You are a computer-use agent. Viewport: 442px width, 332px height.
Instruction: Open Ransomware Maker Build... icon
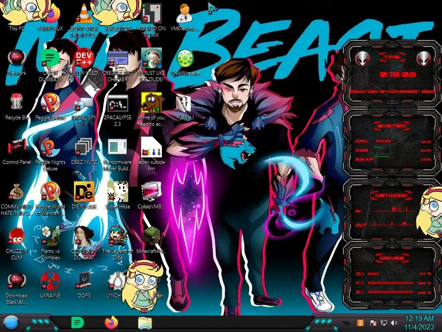[x=117, y=147]
